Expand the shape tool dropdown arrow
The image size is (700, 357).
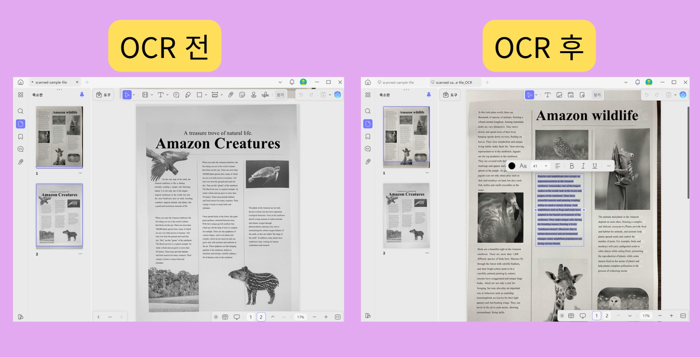tap(205, 95)
